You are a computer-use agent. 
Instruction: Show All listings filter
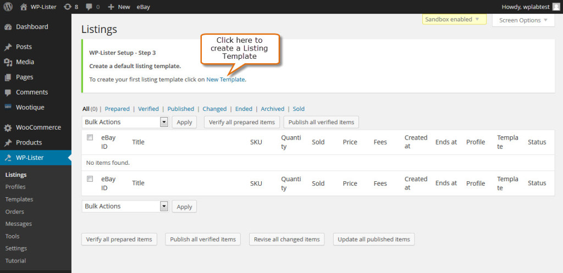click(x=86, y=109)
